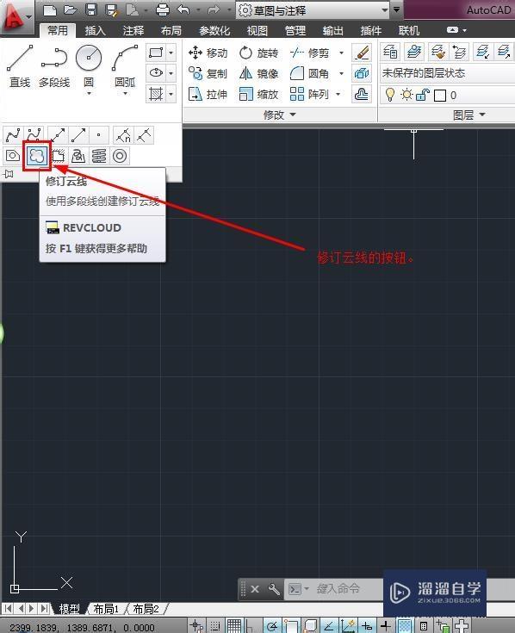Select the Spline CV tool icon
This screenshot has height=633, width=515.
tap(34, 135)
